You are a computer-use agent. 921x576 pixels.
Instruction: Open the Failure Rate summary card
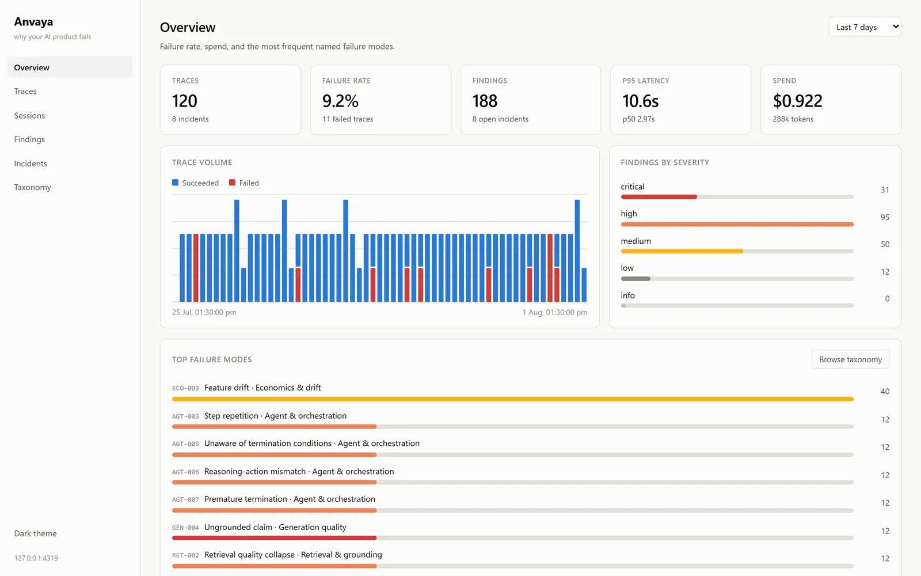coord(380,100)
